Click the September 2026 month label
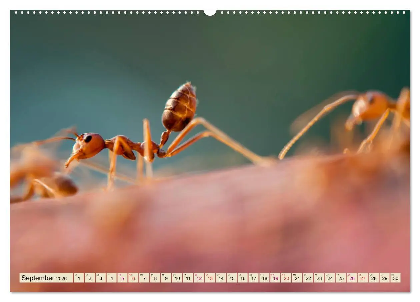 pyautogui.click(x=46, y=278)
